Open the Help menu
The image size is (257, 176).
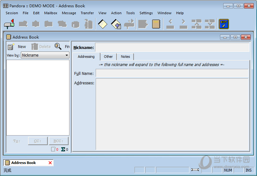pyautogui.click(x=180, y=13)
